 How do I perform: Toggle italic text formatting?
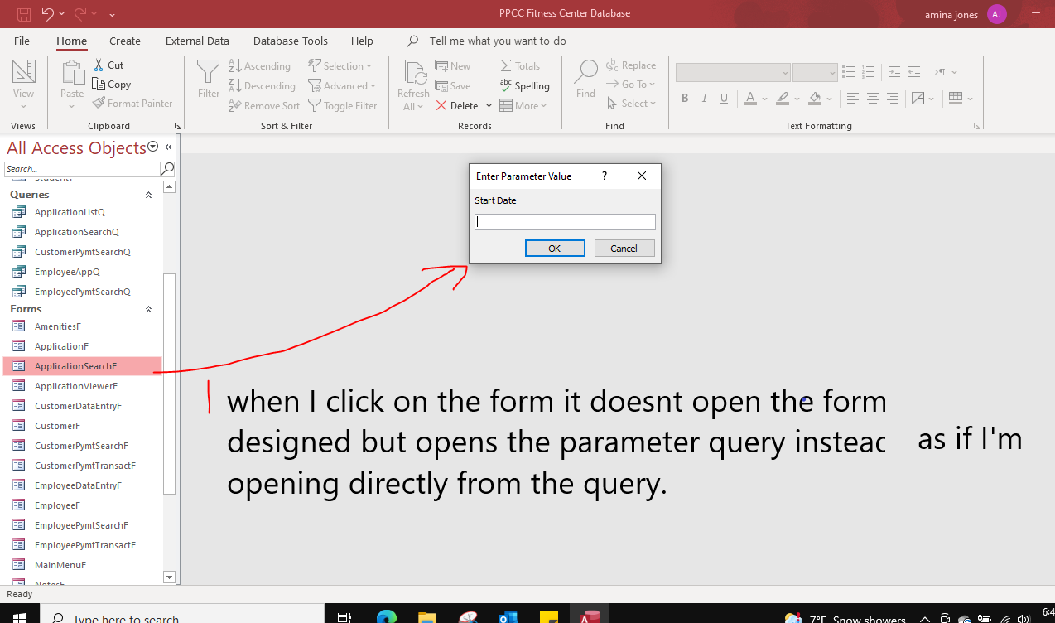704,98
